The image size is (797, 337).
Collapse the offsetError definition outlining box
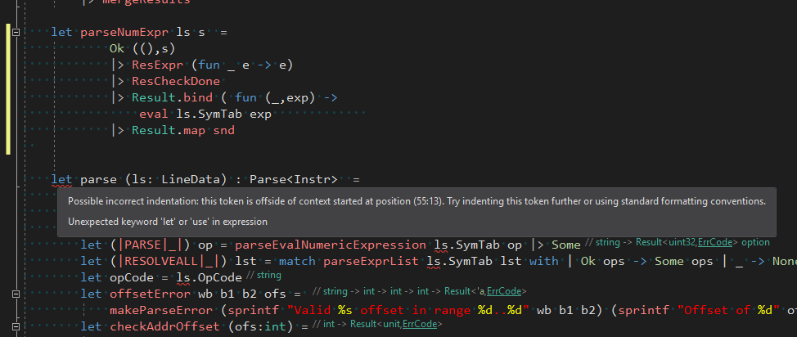click(x=16, y=294)
